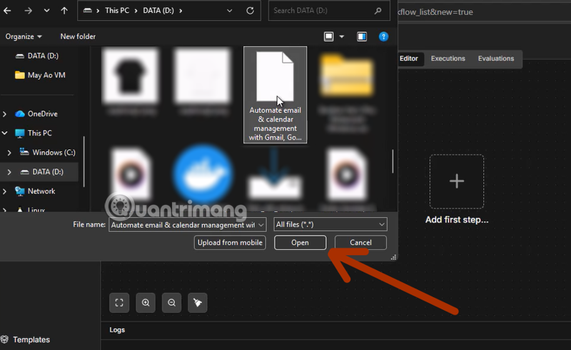Switch to the Editor tab

click(408, 59)
